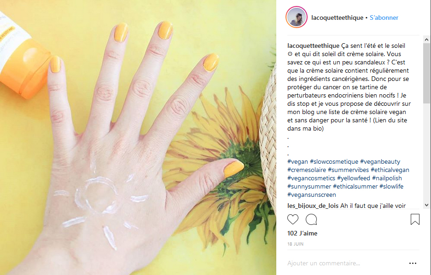This screenshot has width=431, height=275.
Task: Open the lacoquetteethique username in the header
Action: coord(337,17)
